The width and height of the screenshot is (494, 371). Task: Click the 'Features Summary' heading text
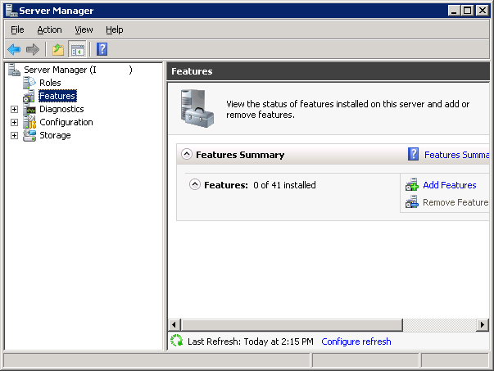click(x=240, y=155)
